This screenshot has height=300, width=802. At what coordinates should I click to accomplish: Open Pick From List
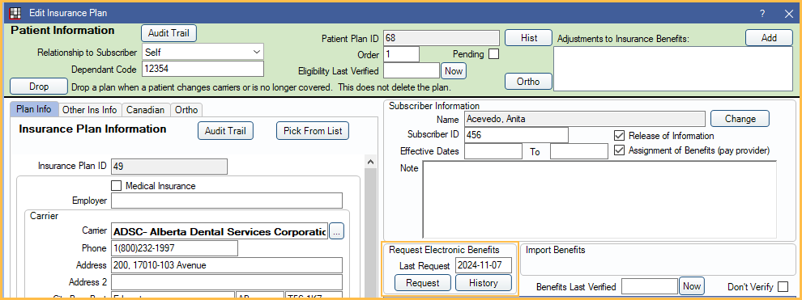point(313,131)
